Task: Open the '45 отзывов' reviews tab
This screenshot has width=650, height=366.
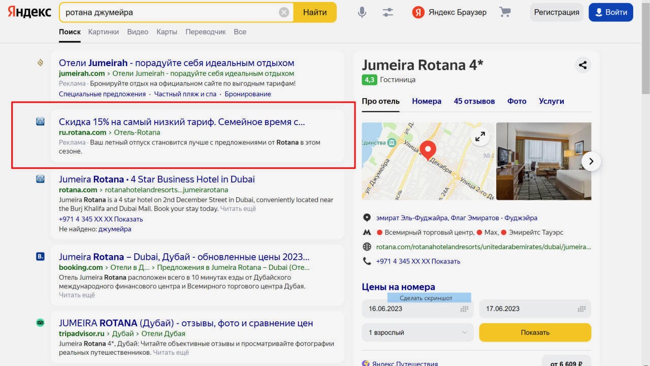Action: (x=474, y=101)
